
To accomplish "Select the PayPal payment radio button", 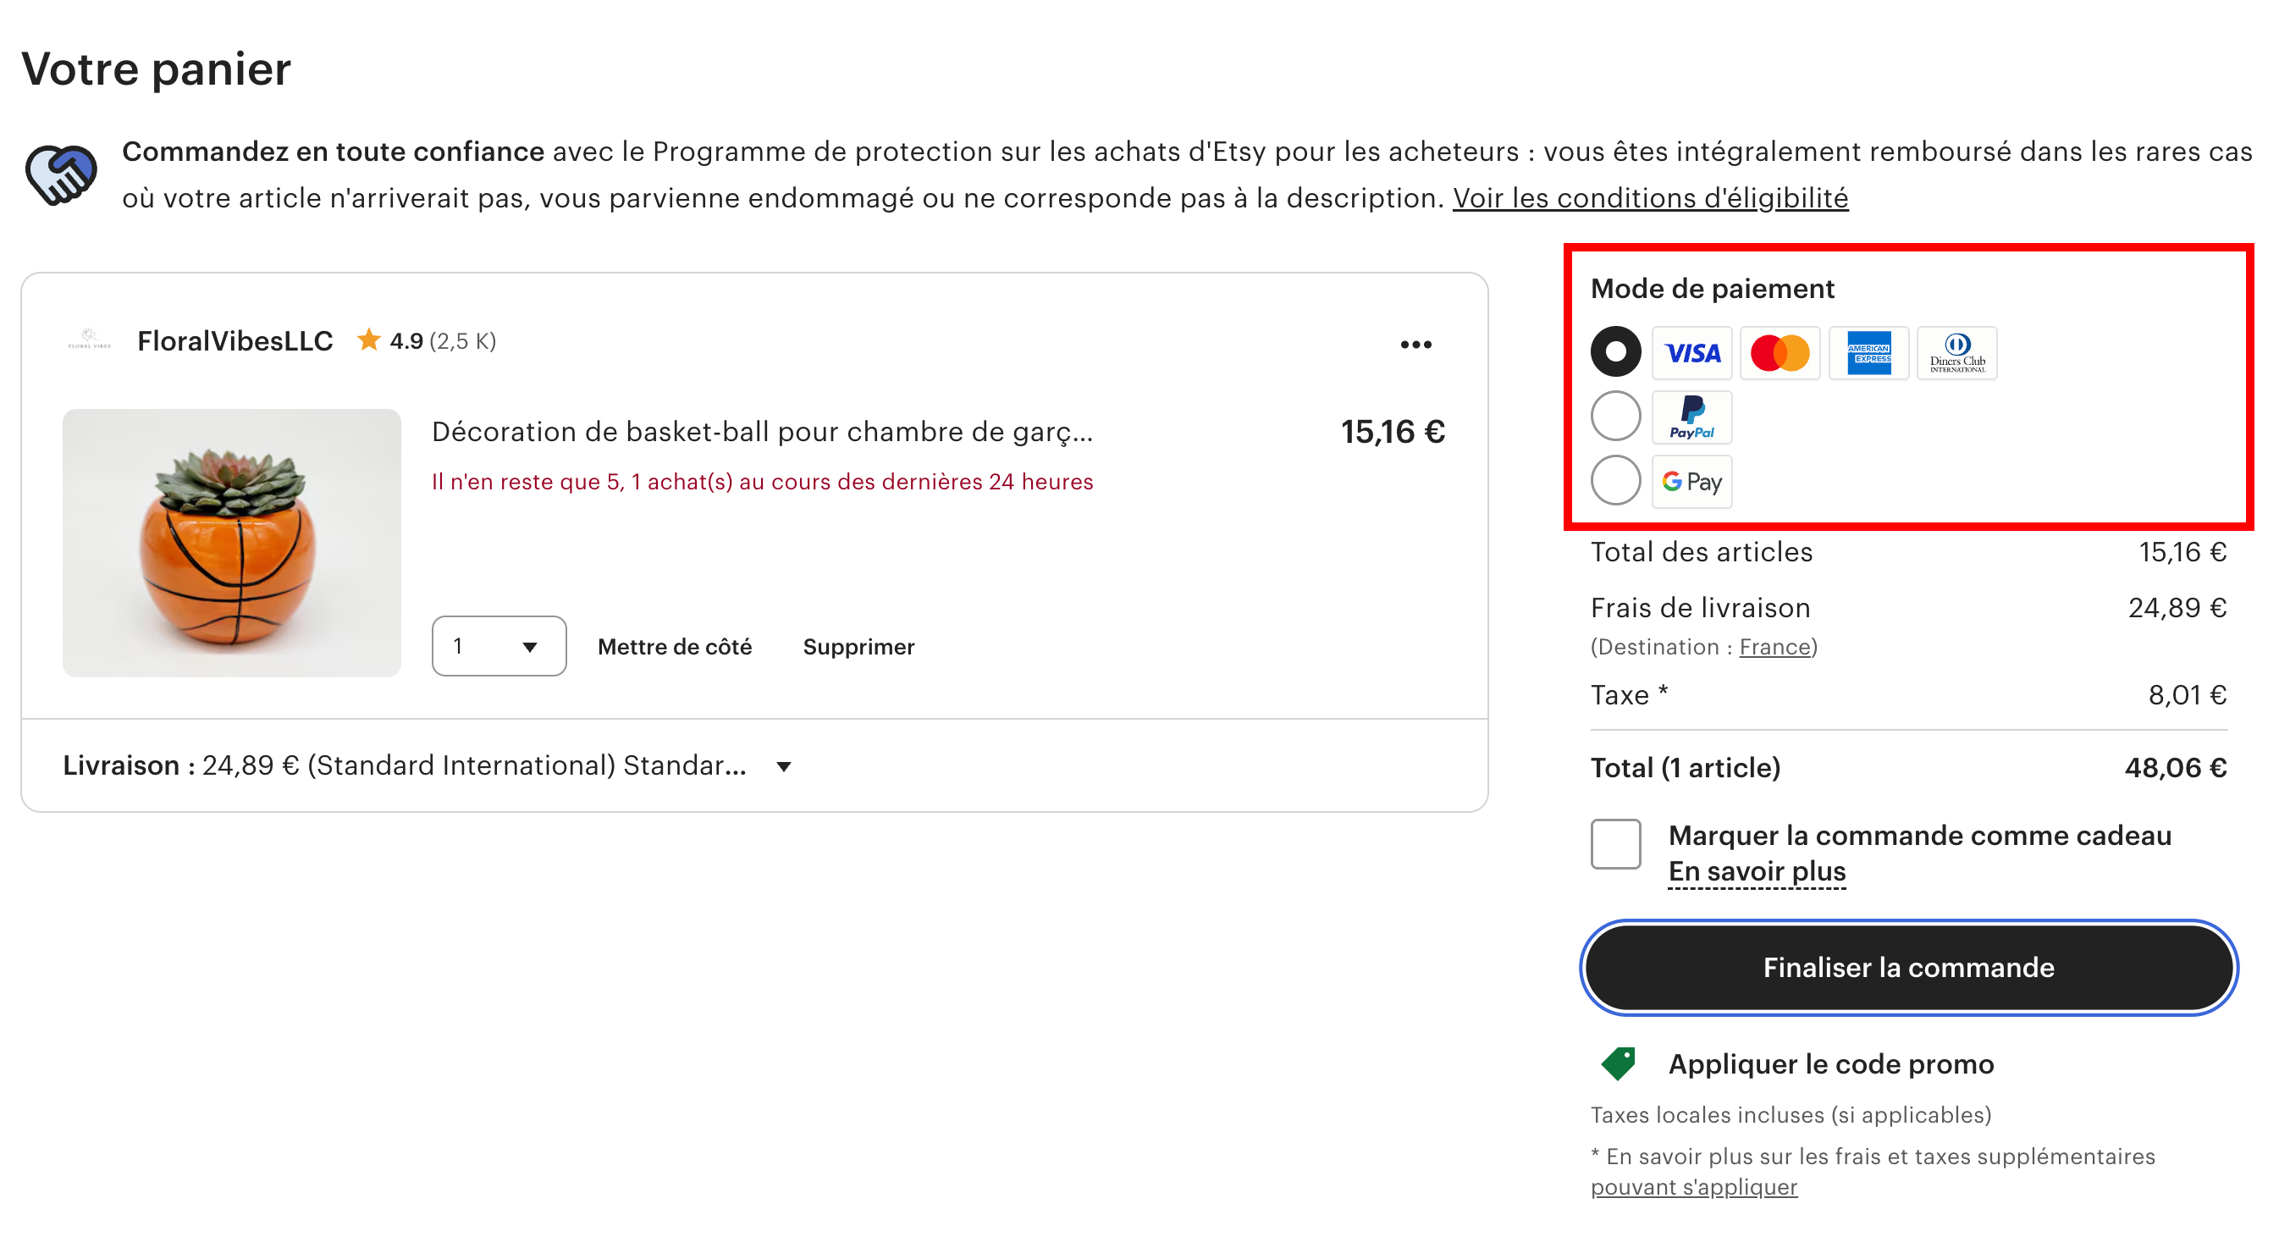I will pos(1614,417).
